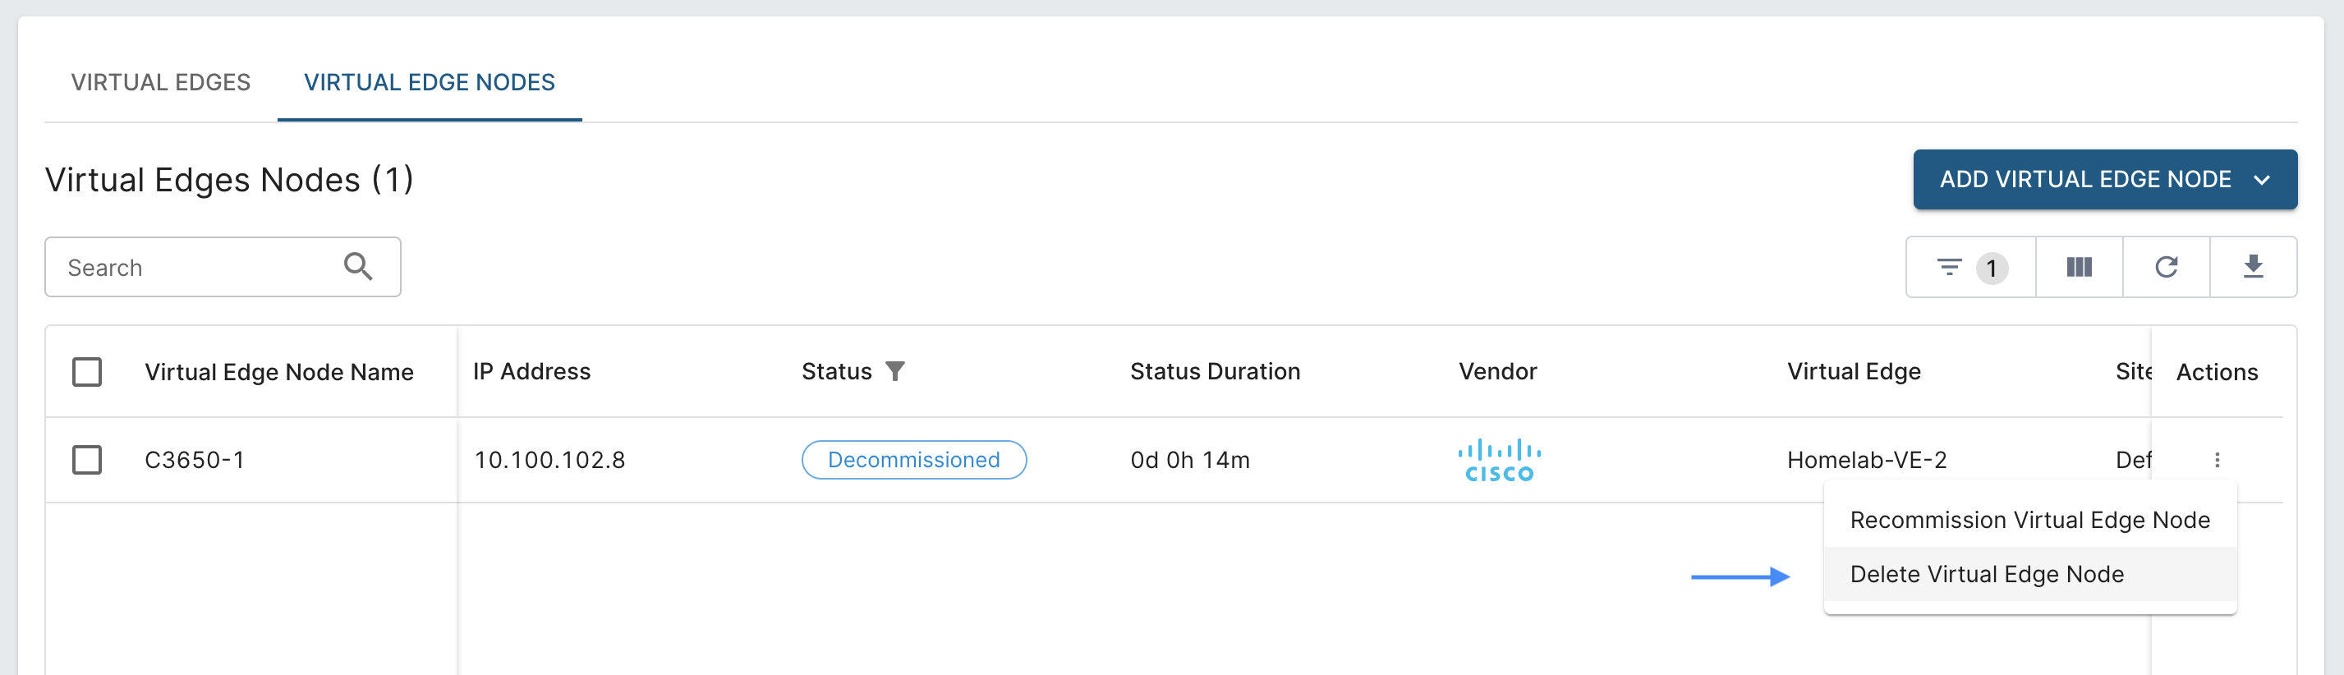Image resolution: width=2344 pixels, height=675 pixels.
Task: Open the column chooser icon
Action: [2078, 267]
